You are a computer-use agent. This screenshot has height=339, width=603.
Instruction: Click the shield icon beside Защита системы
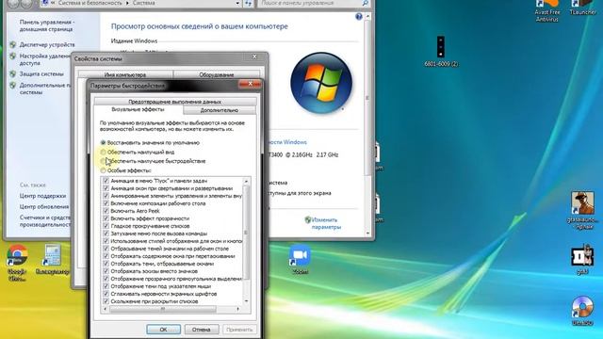(12, 73)
